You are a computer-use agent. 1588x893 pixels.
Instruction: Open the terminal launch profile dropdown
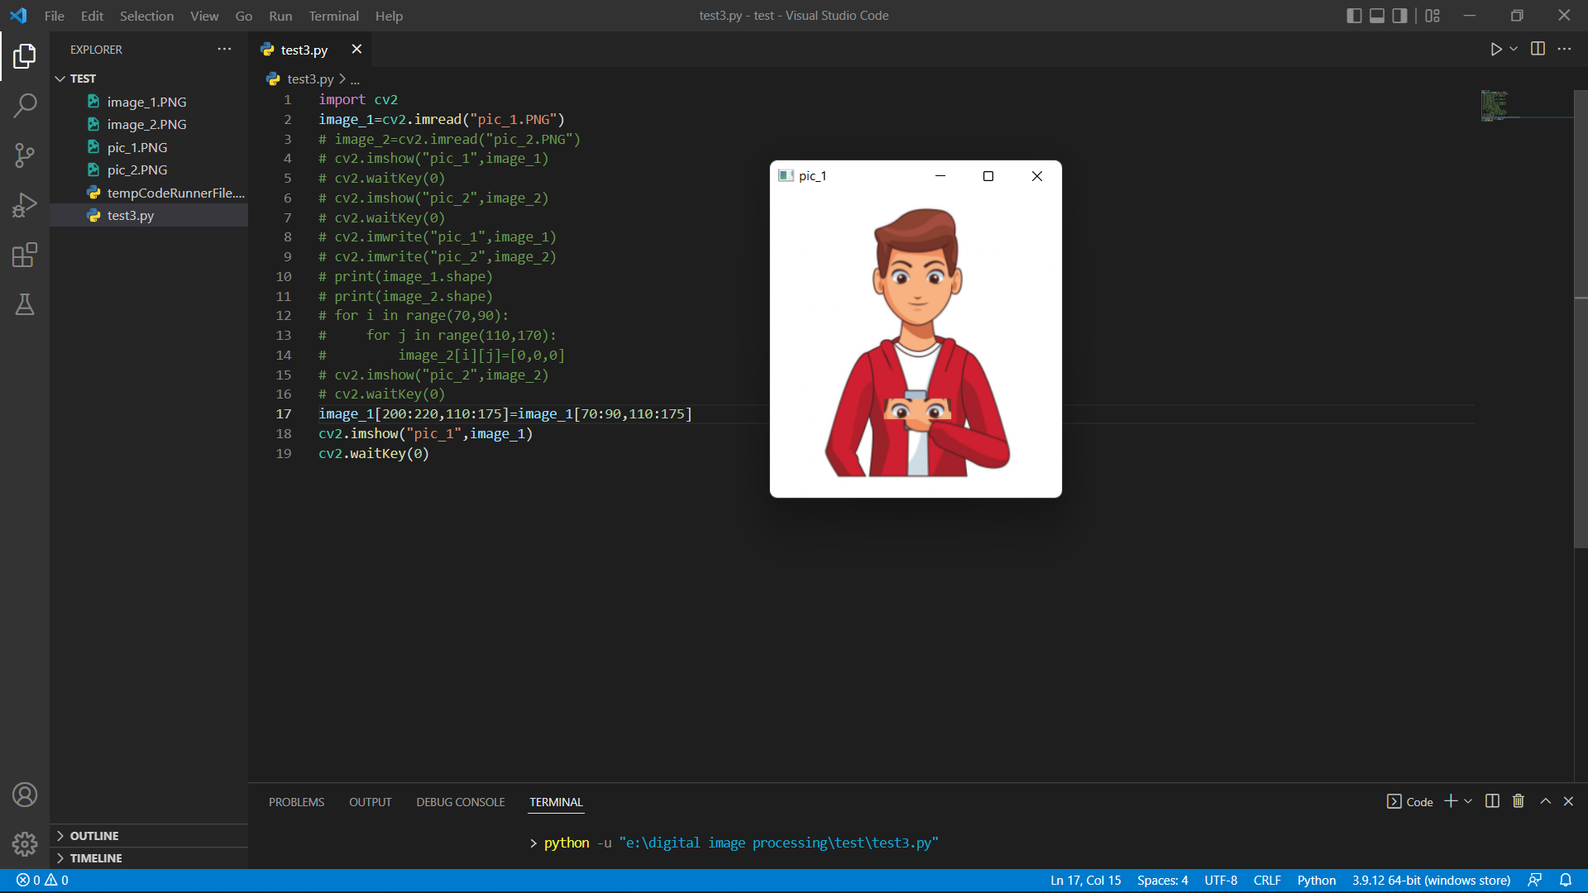1468,801
